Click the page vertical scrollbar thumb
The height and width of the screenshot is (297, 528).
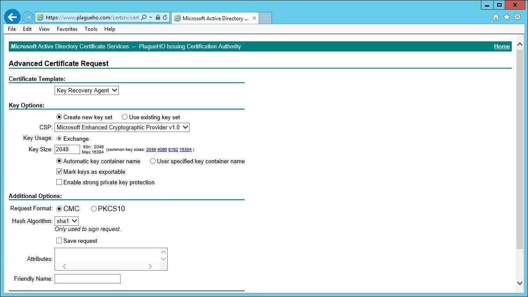[520, 149]
